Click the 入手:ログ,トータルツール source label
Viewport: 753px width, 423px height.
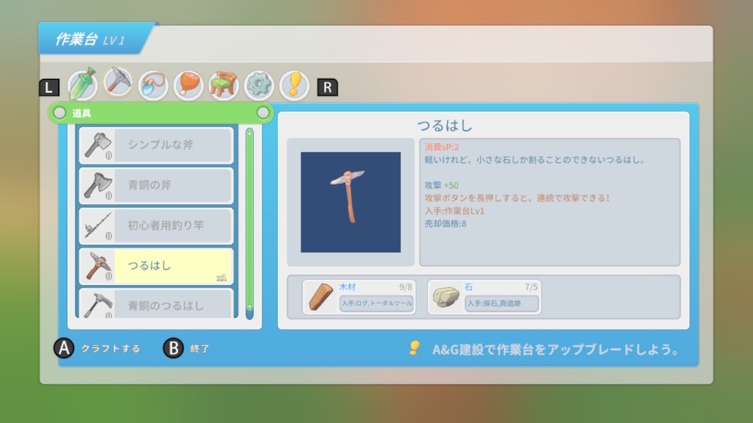pyautogui.click(x=376, y=304)
